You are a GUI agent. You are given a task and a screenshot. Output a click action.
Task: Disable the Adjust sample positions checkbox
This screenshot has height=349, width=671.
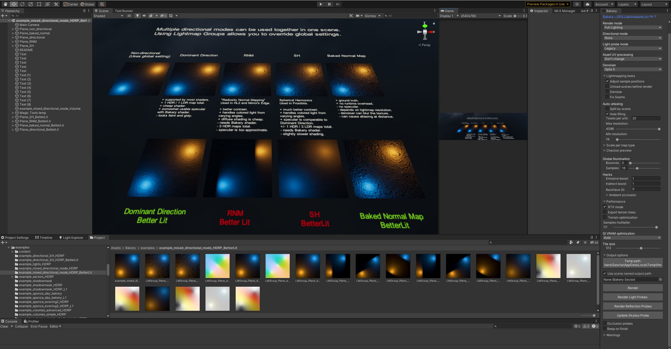click(x=607, y=81)
